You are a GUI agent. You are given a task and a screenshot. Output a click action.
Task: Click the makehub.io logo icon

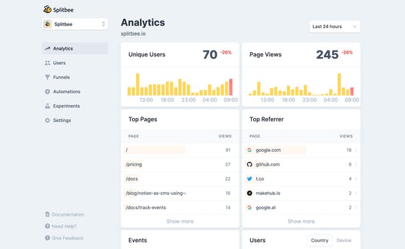pos(249,193)
